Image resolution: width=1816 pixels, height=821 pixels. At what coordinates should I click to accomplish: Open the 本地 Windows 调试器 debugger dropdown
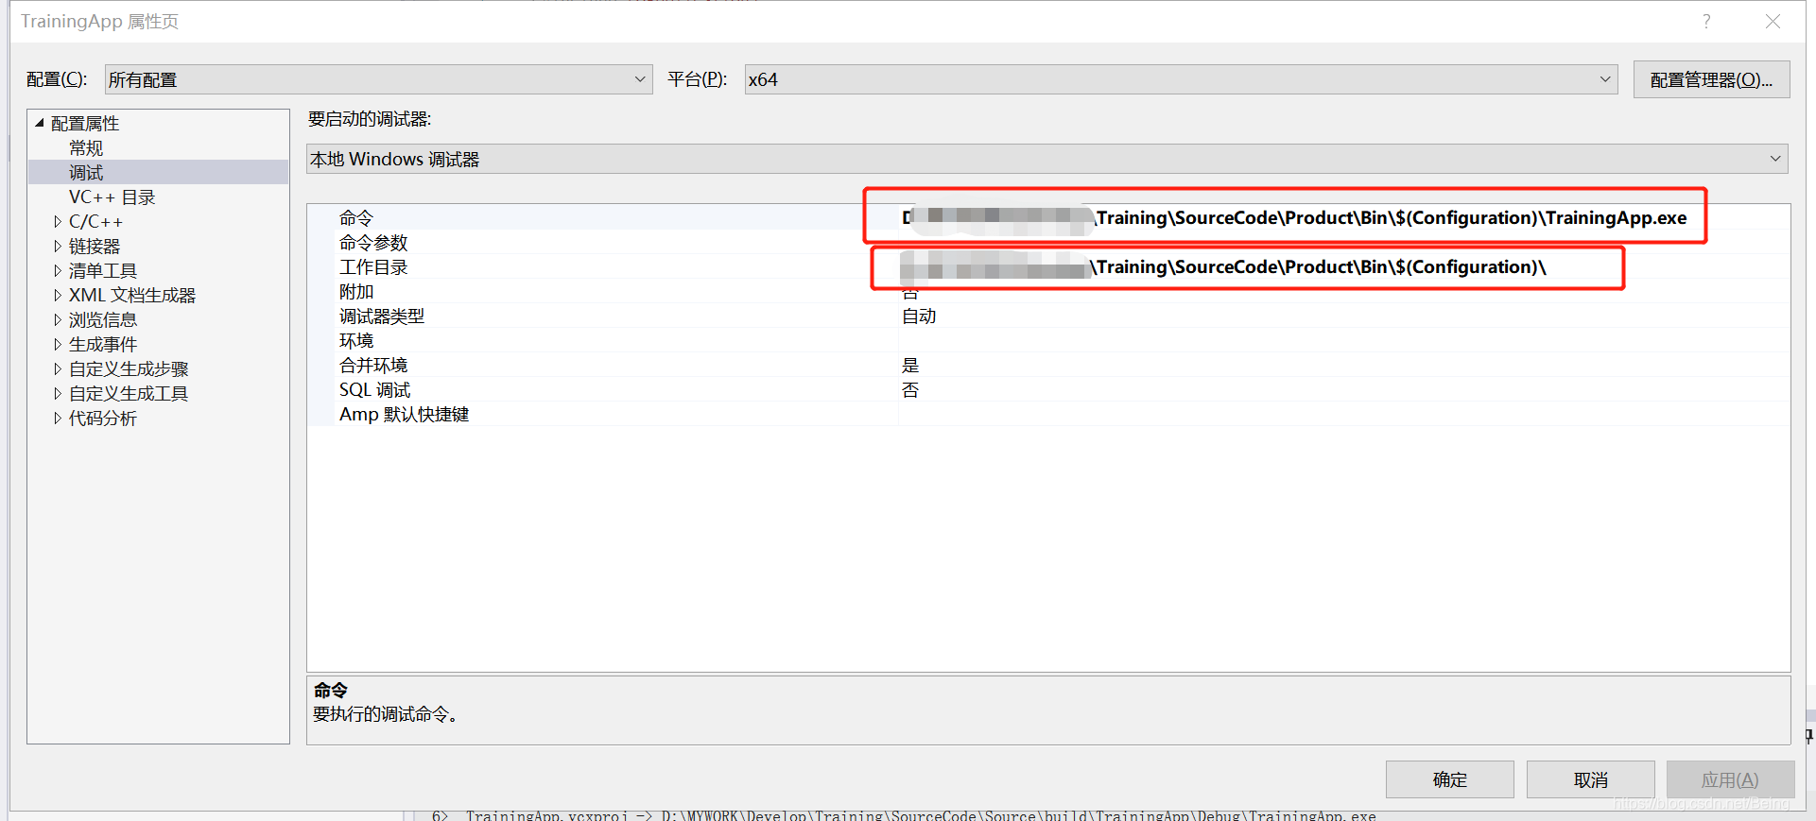coord(1048,159)
